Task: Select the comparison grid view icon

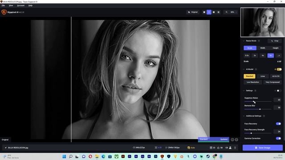Action: point(219,12)
